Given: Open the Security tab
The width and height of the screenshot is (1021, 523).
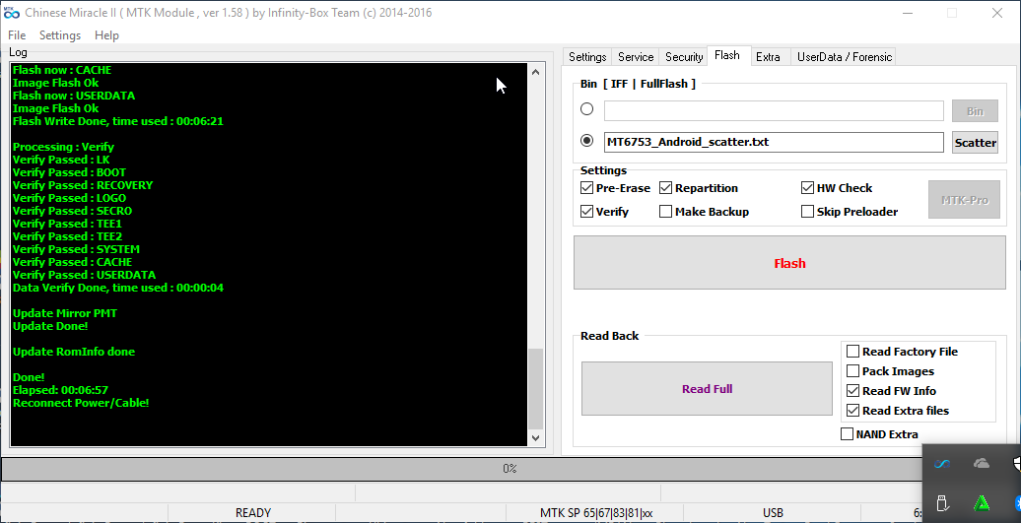Looking at the screenshot, I should pyautogui.click(x=683, y=56).
